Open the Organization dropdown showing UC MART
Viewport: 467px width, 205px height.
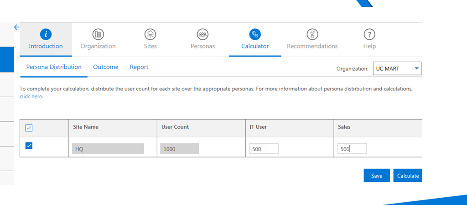[x=397, y=68]
